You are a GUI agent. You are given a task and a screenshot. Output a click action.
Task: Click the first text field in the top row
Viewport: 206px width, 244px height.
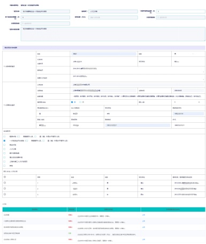tap(45, 11)
